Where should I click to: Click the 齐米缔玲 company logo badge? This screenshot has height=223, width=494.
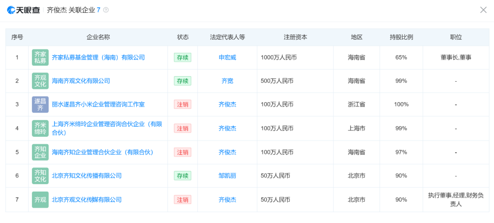pos(40,129)
